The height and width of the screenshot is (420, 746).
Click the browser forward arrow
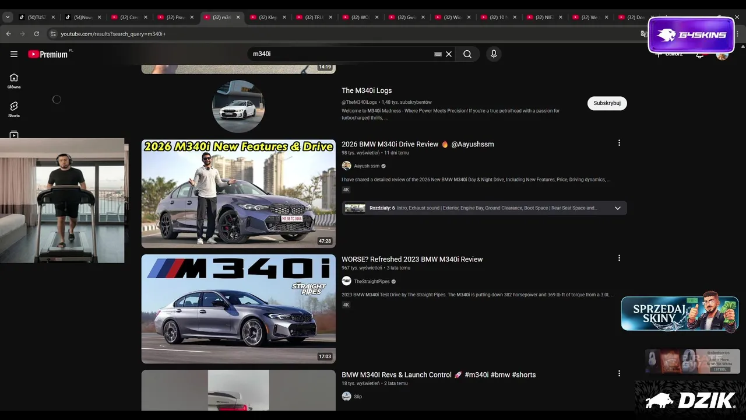[x=23, y=34]
